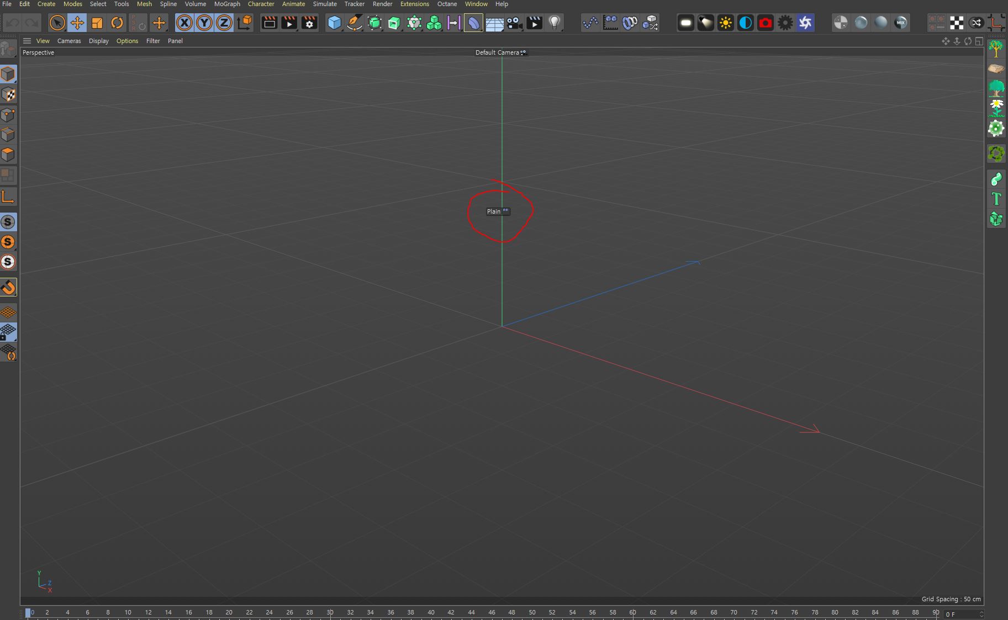Open viewport Cameras menu
The width and height of the screenshot is (1008, 620).
click(x=69, y=41)
